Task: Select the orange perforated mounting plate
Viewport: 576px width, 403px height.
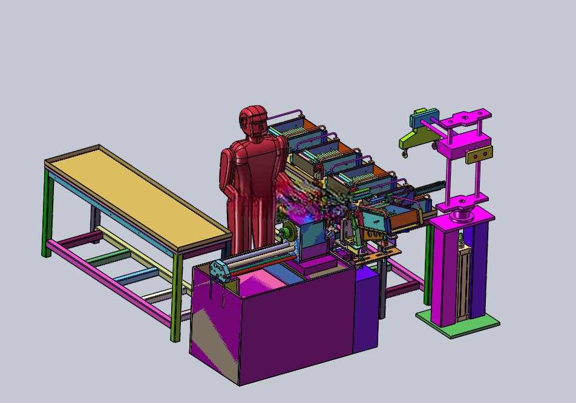Action: (x=378, y=255)
